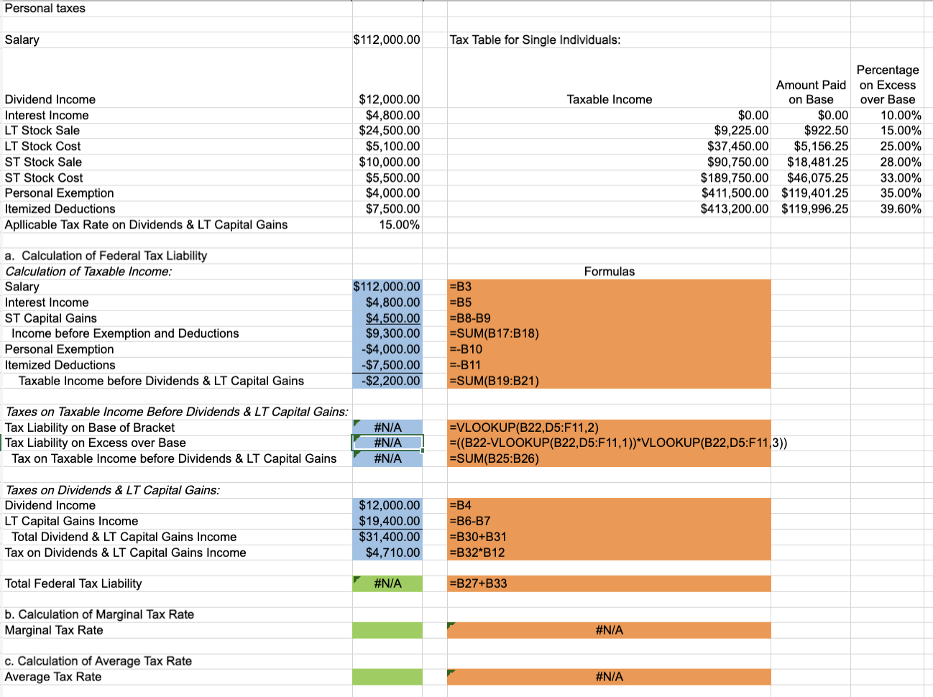Select the 'Percentage on Excess over Base' header
This screenshot has width=933, height=697.
[x=888, y=84]
